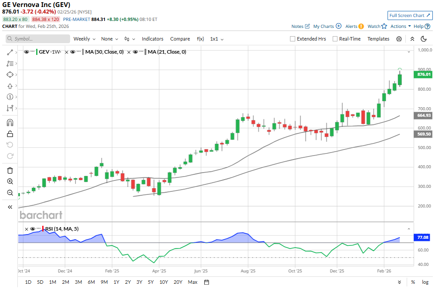Toggle the magnet snap mode
Screen dimensions: 435x289
click(x=10, y=122)
